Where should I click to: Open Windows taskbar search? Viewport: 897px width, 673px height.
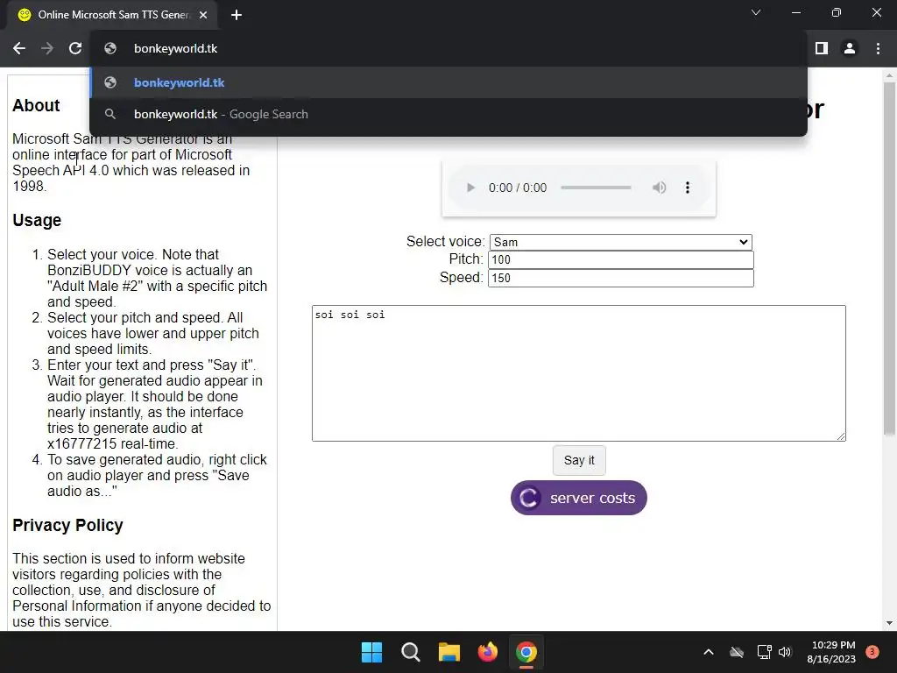(x=410, y=652)
